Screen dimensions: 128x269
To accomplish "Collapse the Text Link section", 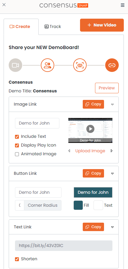I will click(x=112, y=227).
